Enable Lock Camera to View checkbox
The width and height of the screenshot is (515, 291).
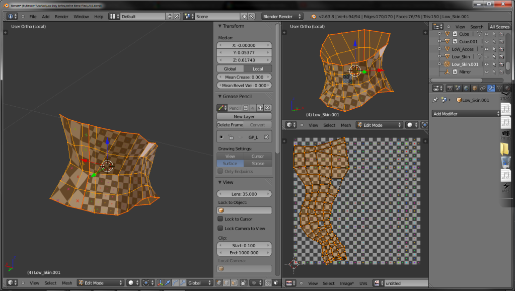point(220,228)
